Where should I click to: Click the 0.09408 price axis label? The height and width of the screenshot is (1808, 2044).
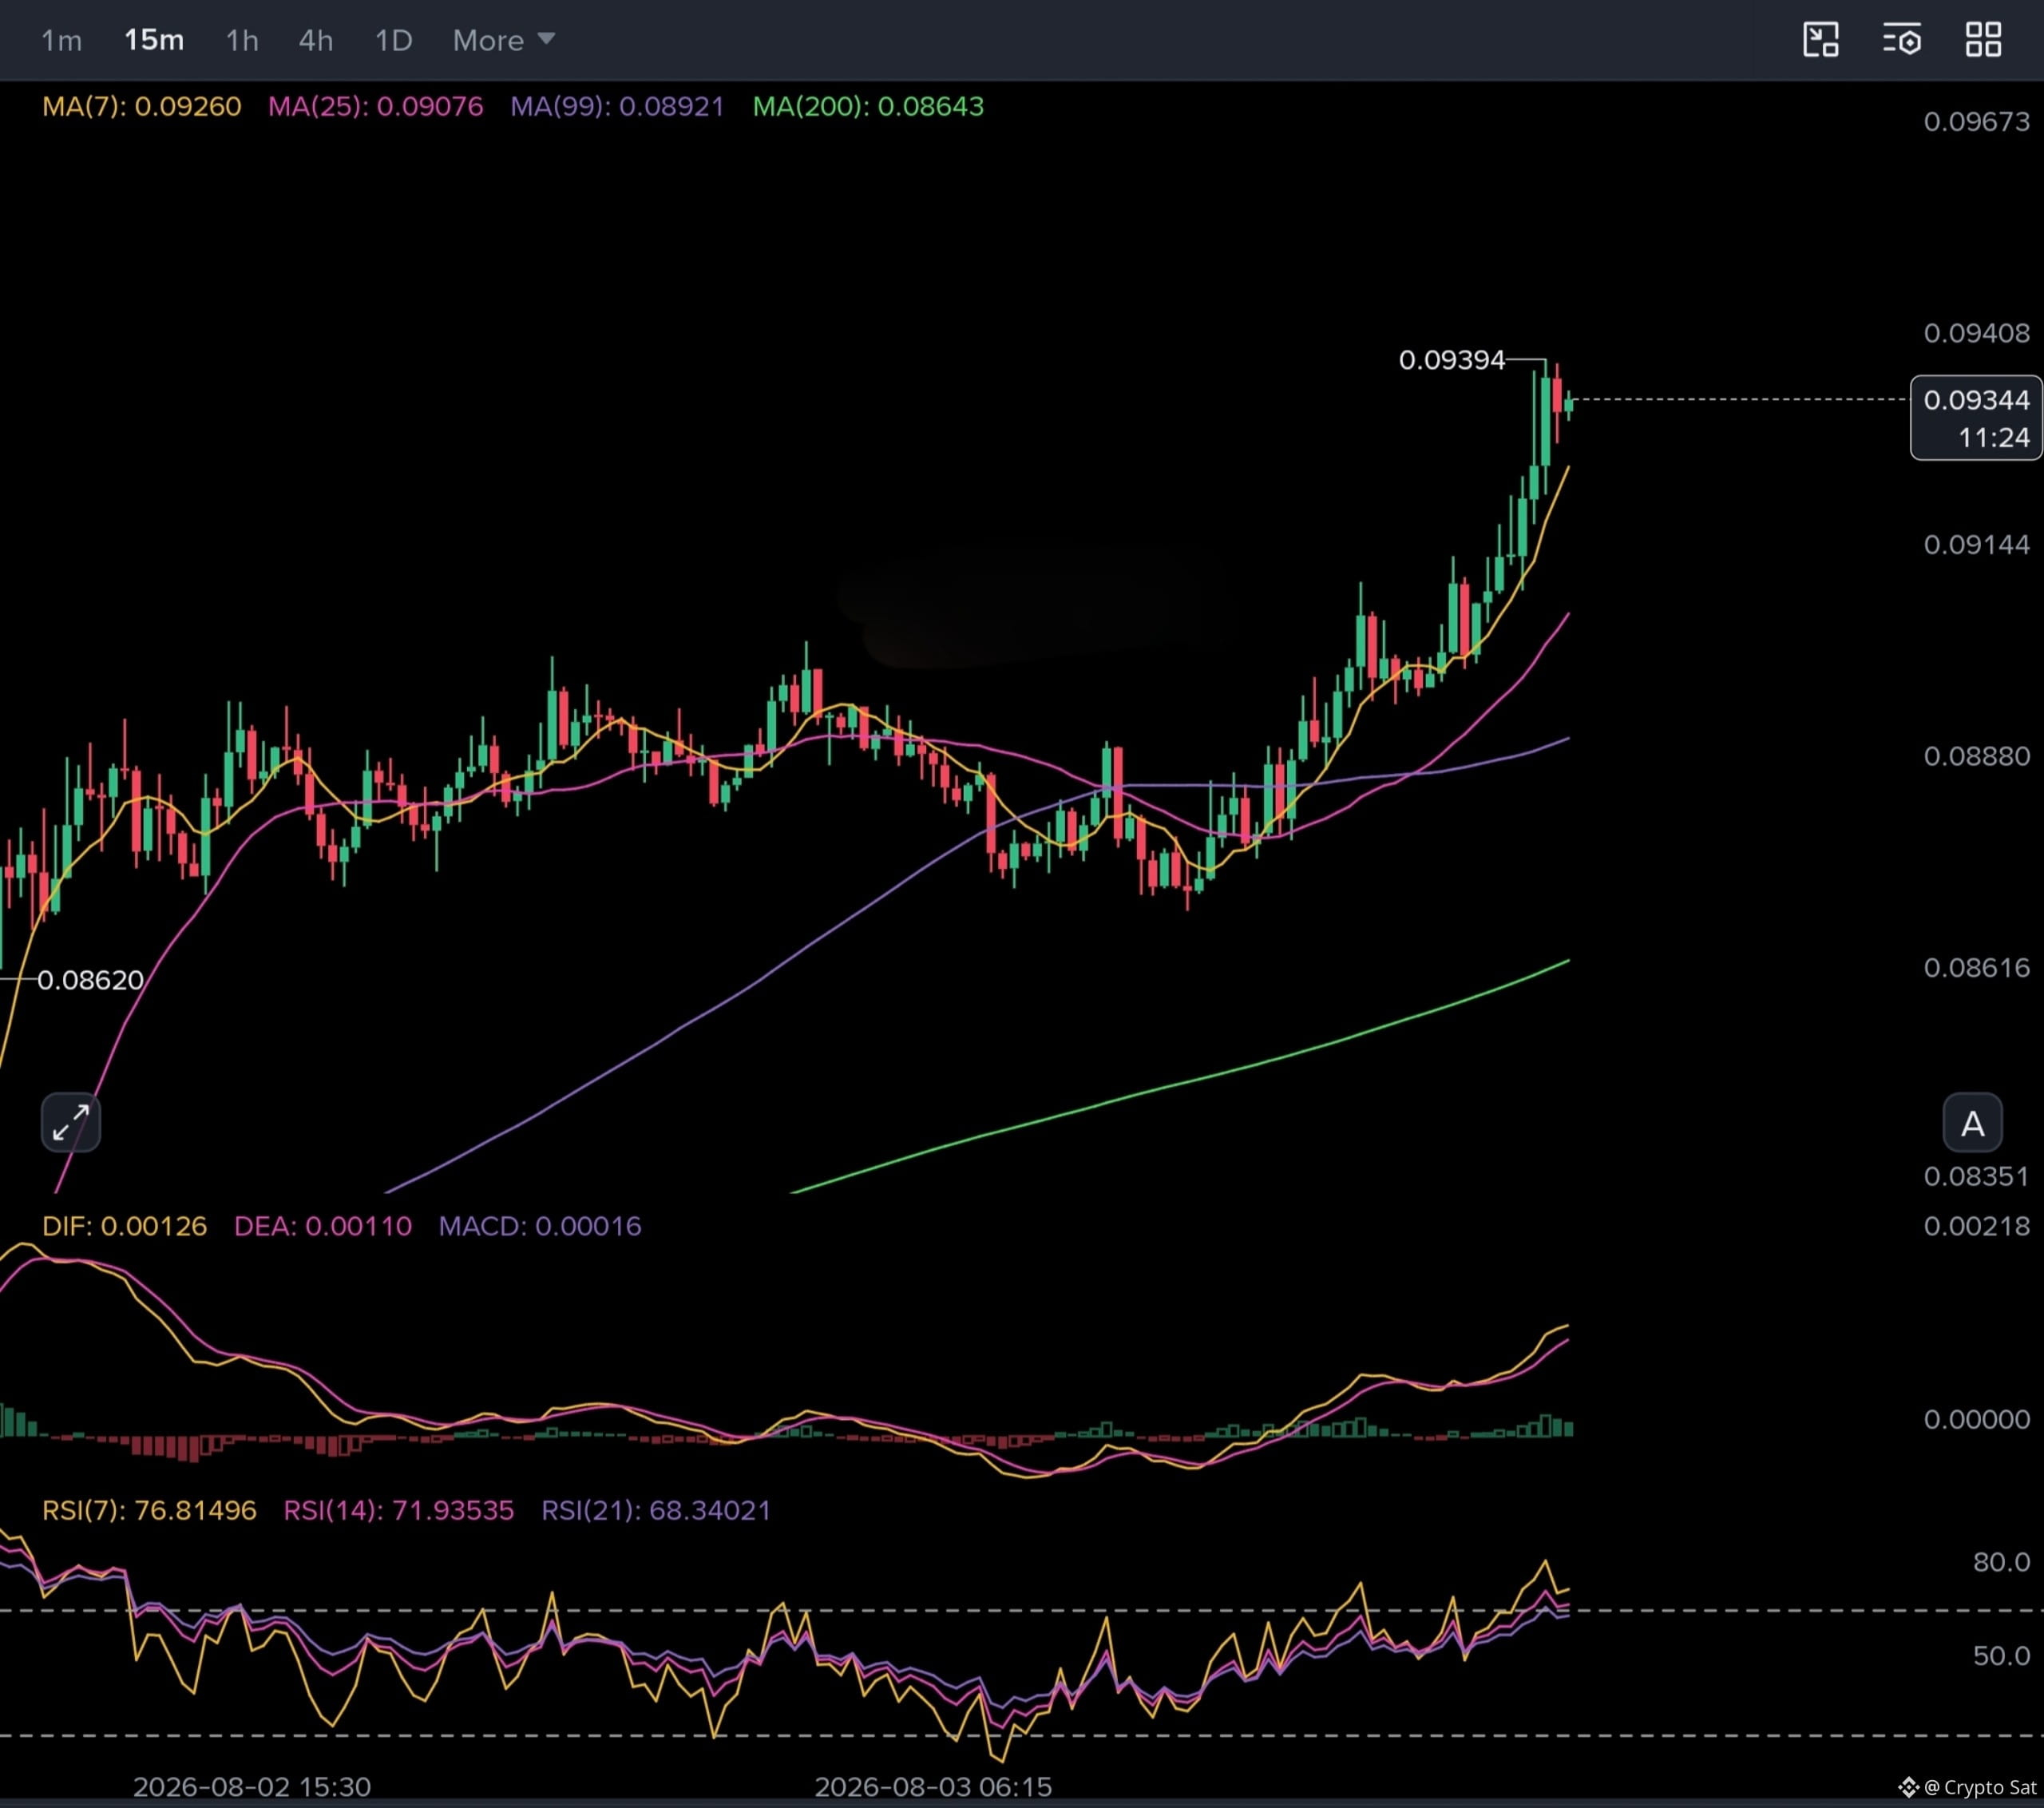coord(1976,333)
